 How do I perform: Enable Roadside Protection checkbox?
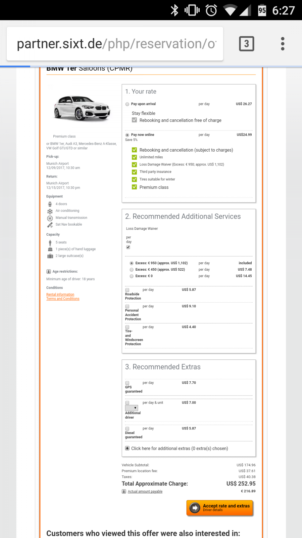[x=127, y=290]
